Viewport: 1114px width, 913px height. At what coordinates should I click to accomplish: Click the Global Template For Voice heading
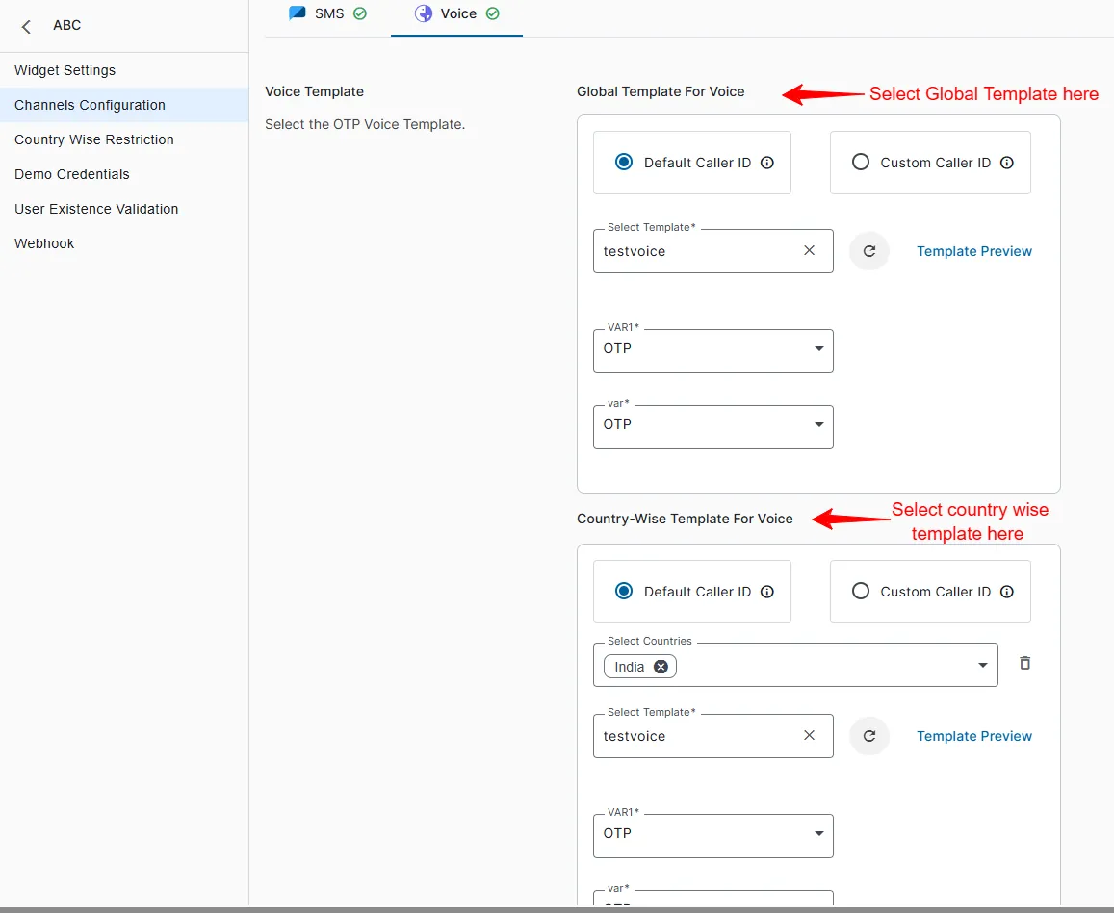click(x=661, y=91)
